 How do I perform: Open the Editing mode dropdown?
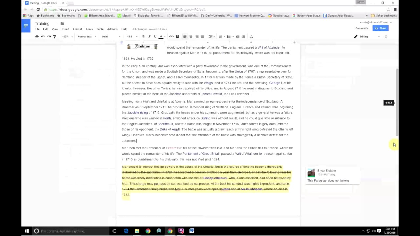[367, 36]
